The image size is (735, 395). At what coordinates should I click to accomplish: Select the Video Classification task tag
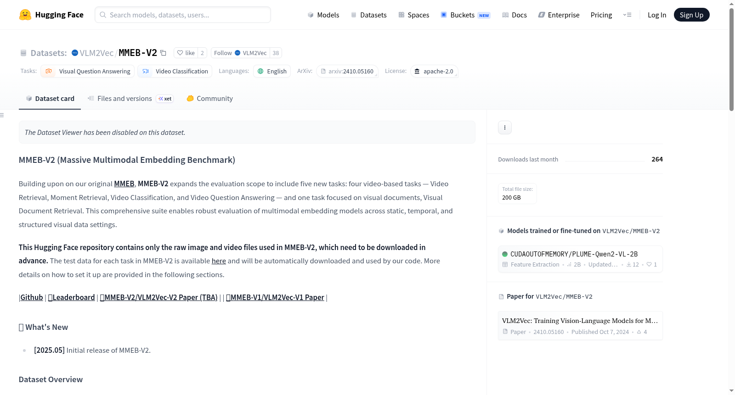point(175,71)
